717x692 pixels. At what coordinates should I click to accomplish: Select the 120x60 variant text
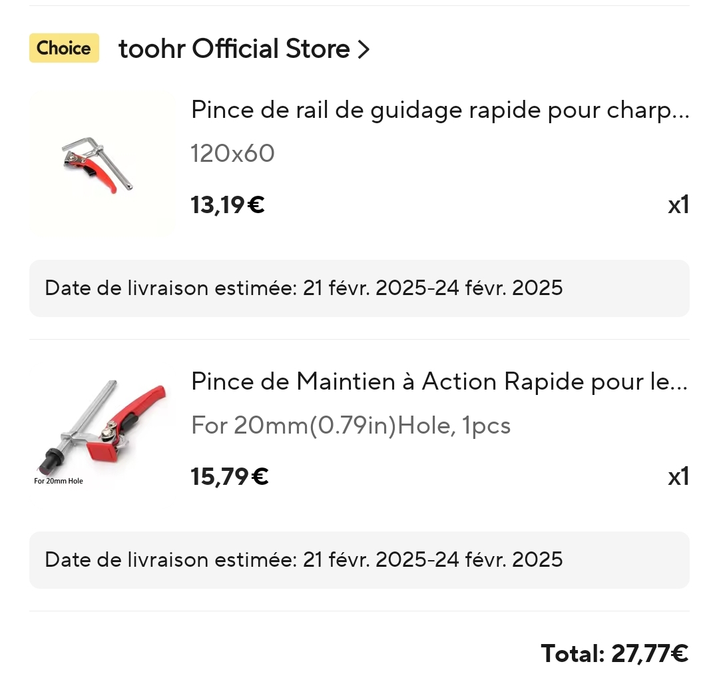point(232,154)
